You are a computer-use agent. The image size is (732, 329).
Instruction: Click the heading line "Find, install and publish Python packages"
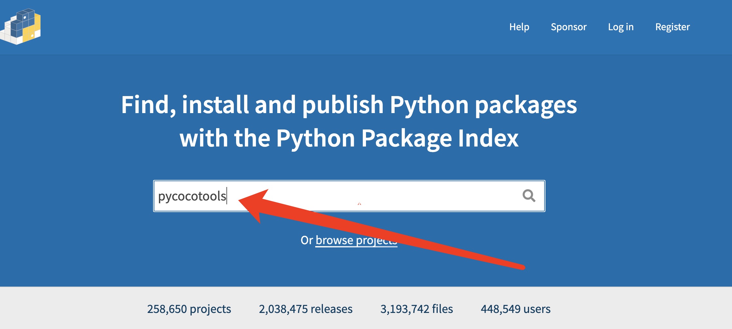349,105
